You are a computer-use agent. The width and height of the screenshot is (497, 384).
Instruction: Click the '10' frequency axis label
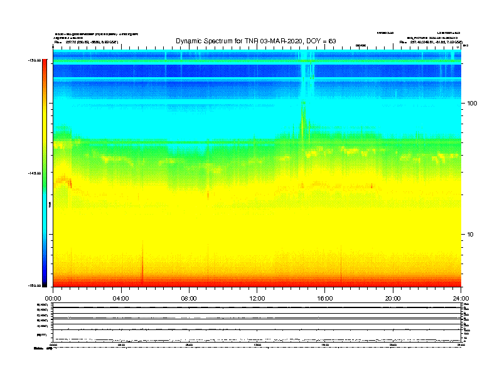(470, 235)
